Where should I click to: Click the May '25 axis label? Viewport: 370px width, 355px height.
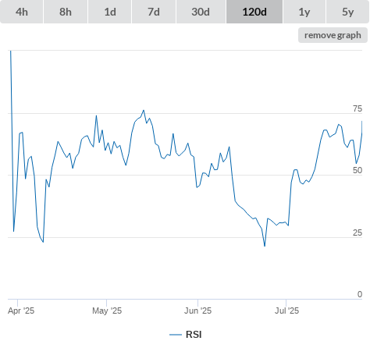[x=107, y=311]
